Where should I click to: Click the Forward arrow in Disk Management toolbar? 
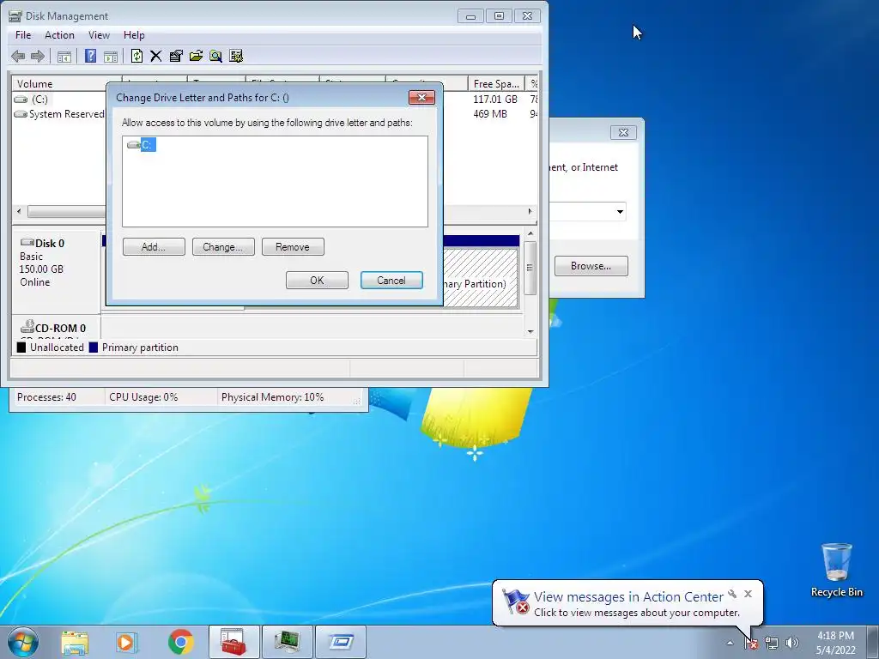pyautogui.click(x=38, y=56)
